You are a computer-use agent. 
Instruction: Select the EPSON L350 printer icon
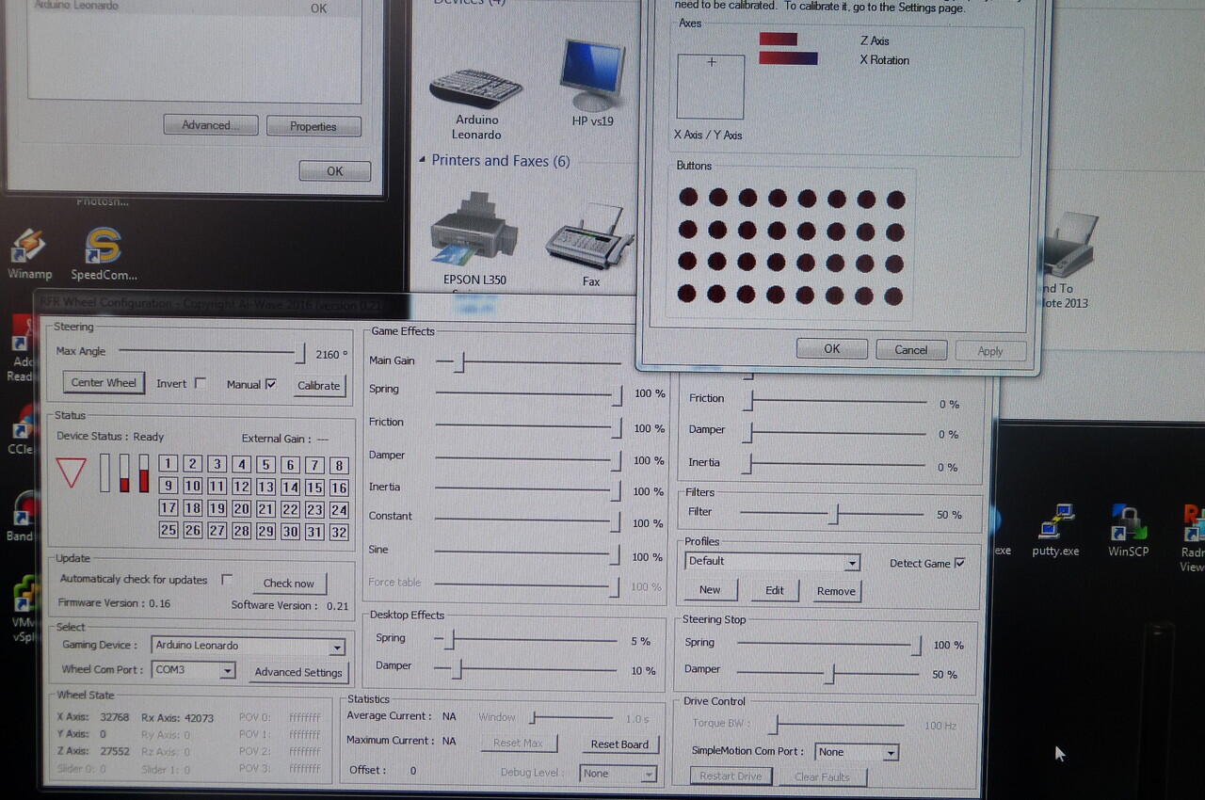tap(474, 235)
